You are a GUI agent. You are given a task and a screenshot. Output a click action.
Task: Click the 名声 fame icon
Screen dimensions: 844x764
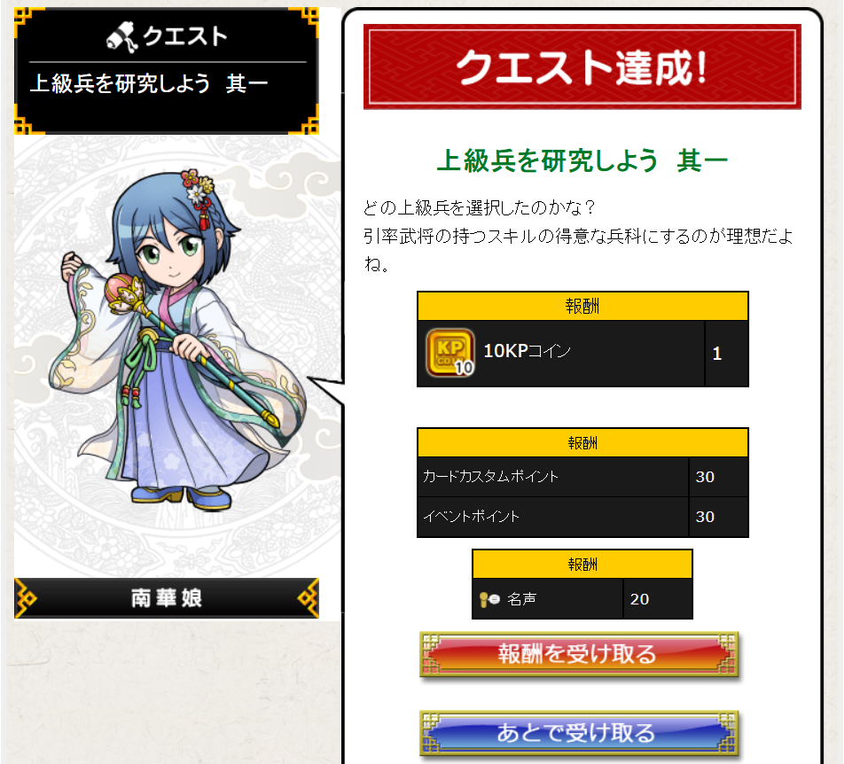(x=489, y=599)
